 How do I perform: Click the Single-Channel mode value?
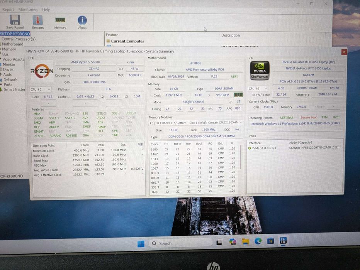pyautogui.click(x=194, y=102)
